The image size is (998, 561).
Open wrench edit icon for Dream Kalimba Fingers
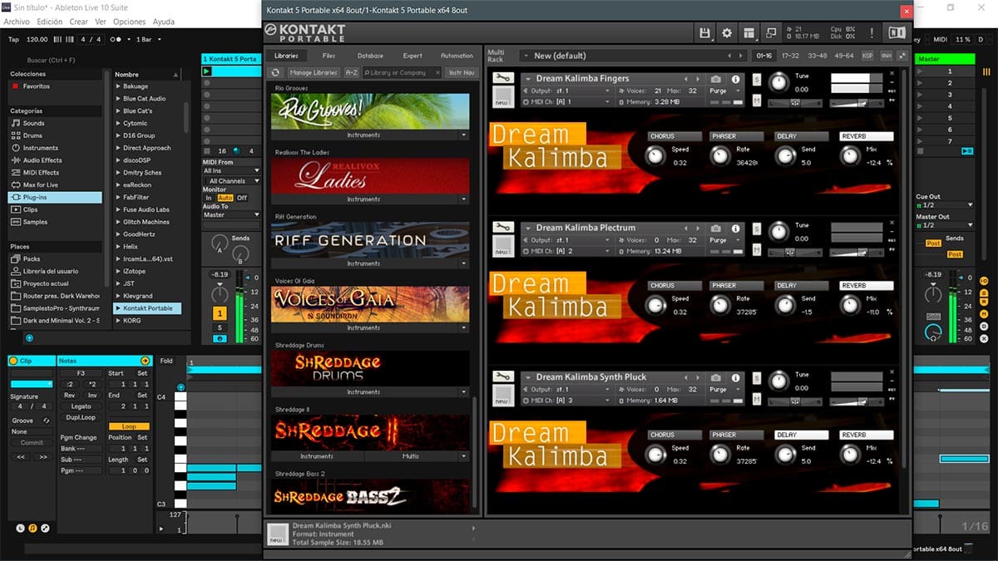[x=502, y=79]
